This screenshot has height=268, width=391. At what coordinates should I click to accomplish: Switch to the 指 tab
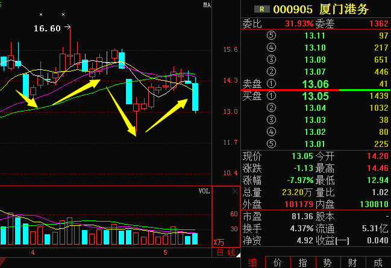[x=302, y=262]
